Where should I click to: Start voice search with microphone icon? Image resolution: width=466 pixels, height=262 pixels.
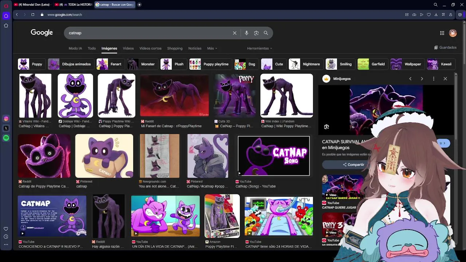[x=246, y=33]
